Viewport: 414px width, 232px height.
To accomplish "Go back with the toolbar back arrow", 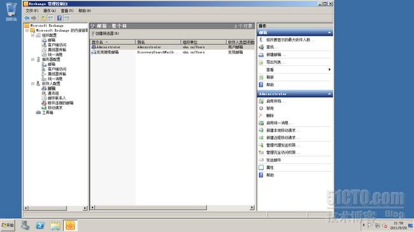I will click(x=27, y=18).
